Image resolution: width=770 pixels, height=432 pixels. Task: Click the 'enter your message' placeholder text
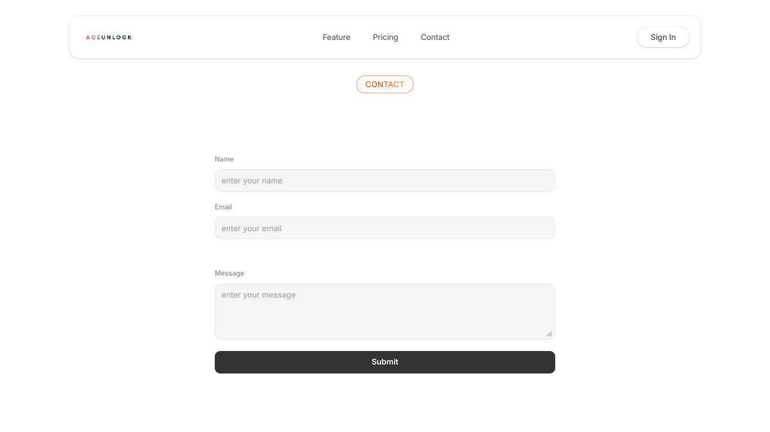pos(258,295)
